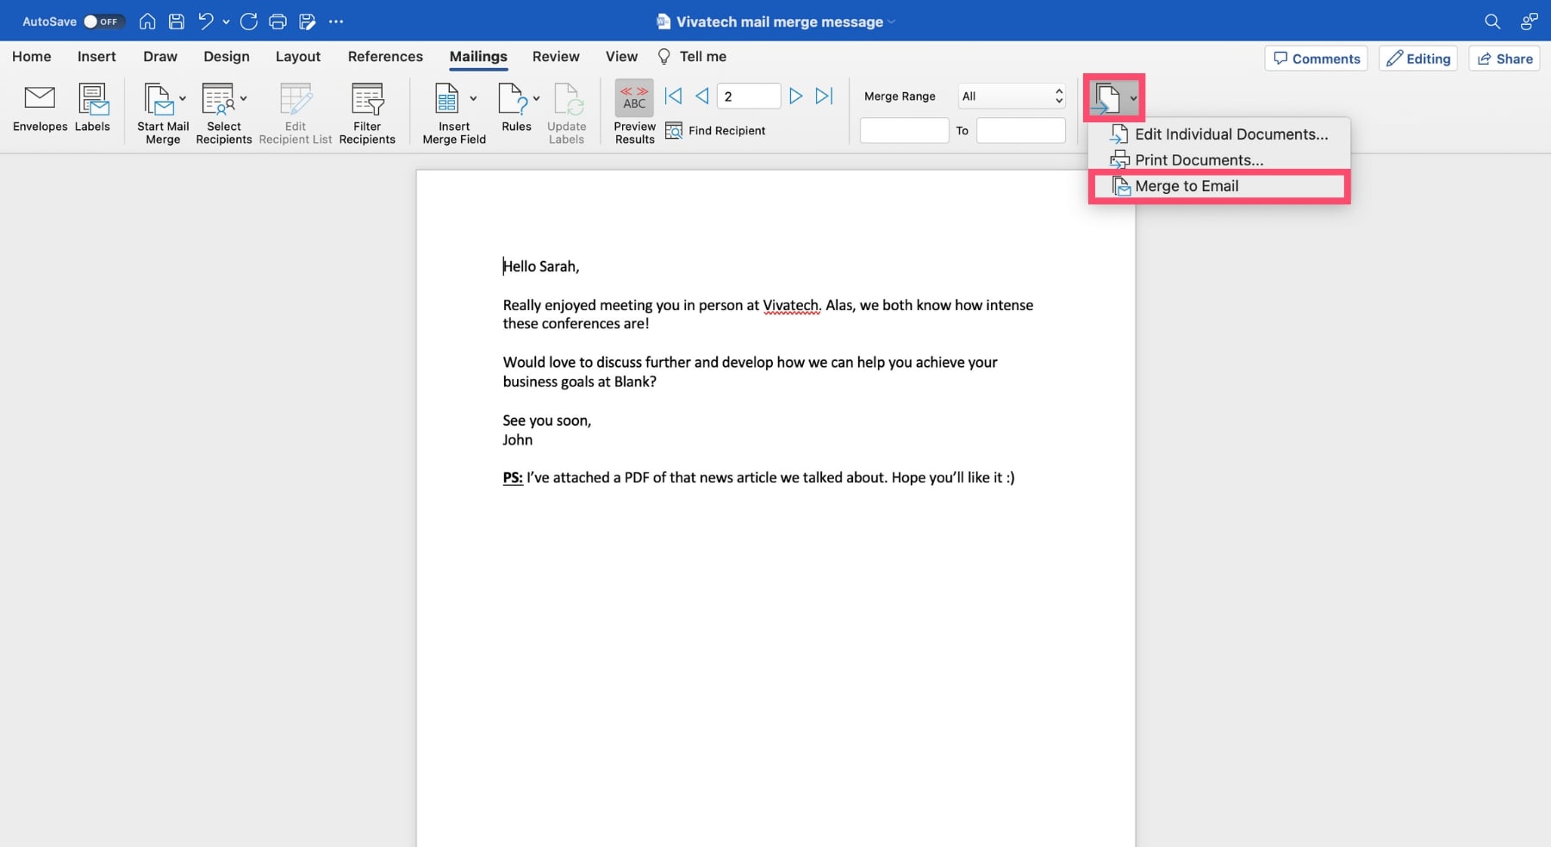The width and height of the screenshot is (1551, 847).
Task: Click the misspelled word Vivatech
Action: pyautogui.click(x=791, y=305)
